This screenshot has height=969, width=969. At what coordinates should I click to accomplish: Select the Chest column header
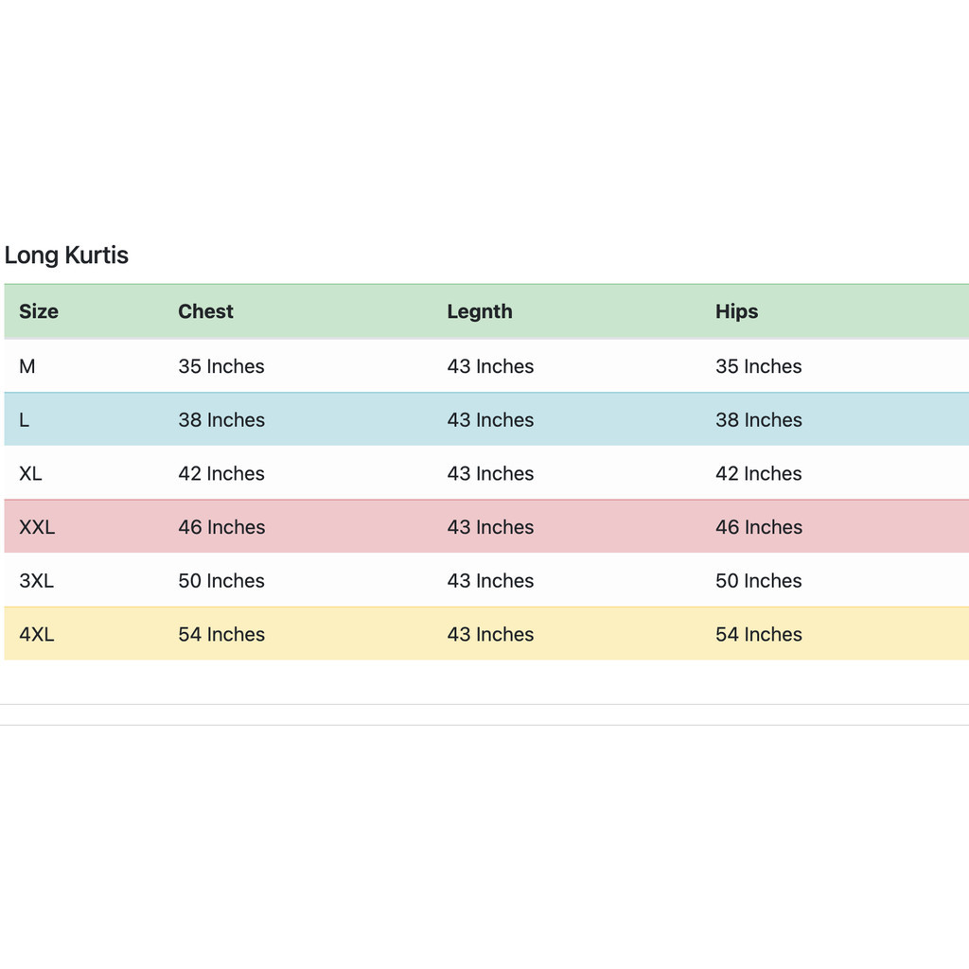click(x=205, y=311)
